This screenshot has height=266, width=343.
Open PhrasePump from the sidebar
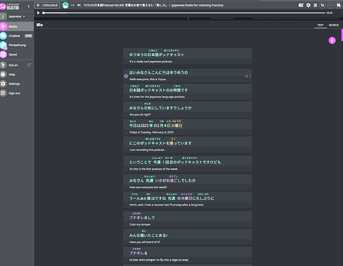tap(16, 45)
